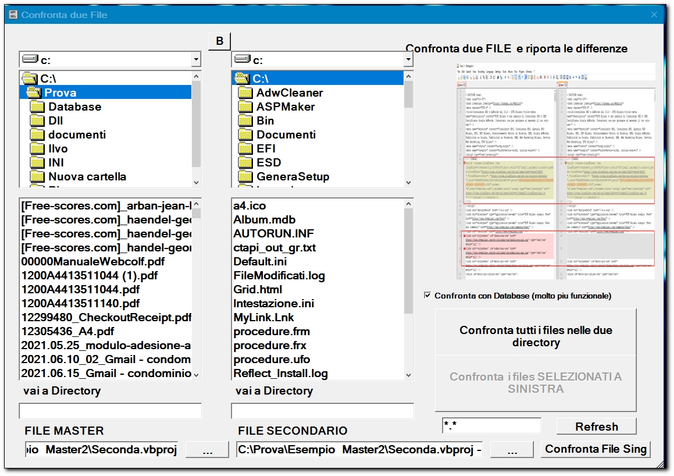
Task: Click the FILE SECONDARIO path field
Action: (x=359, y=449)
